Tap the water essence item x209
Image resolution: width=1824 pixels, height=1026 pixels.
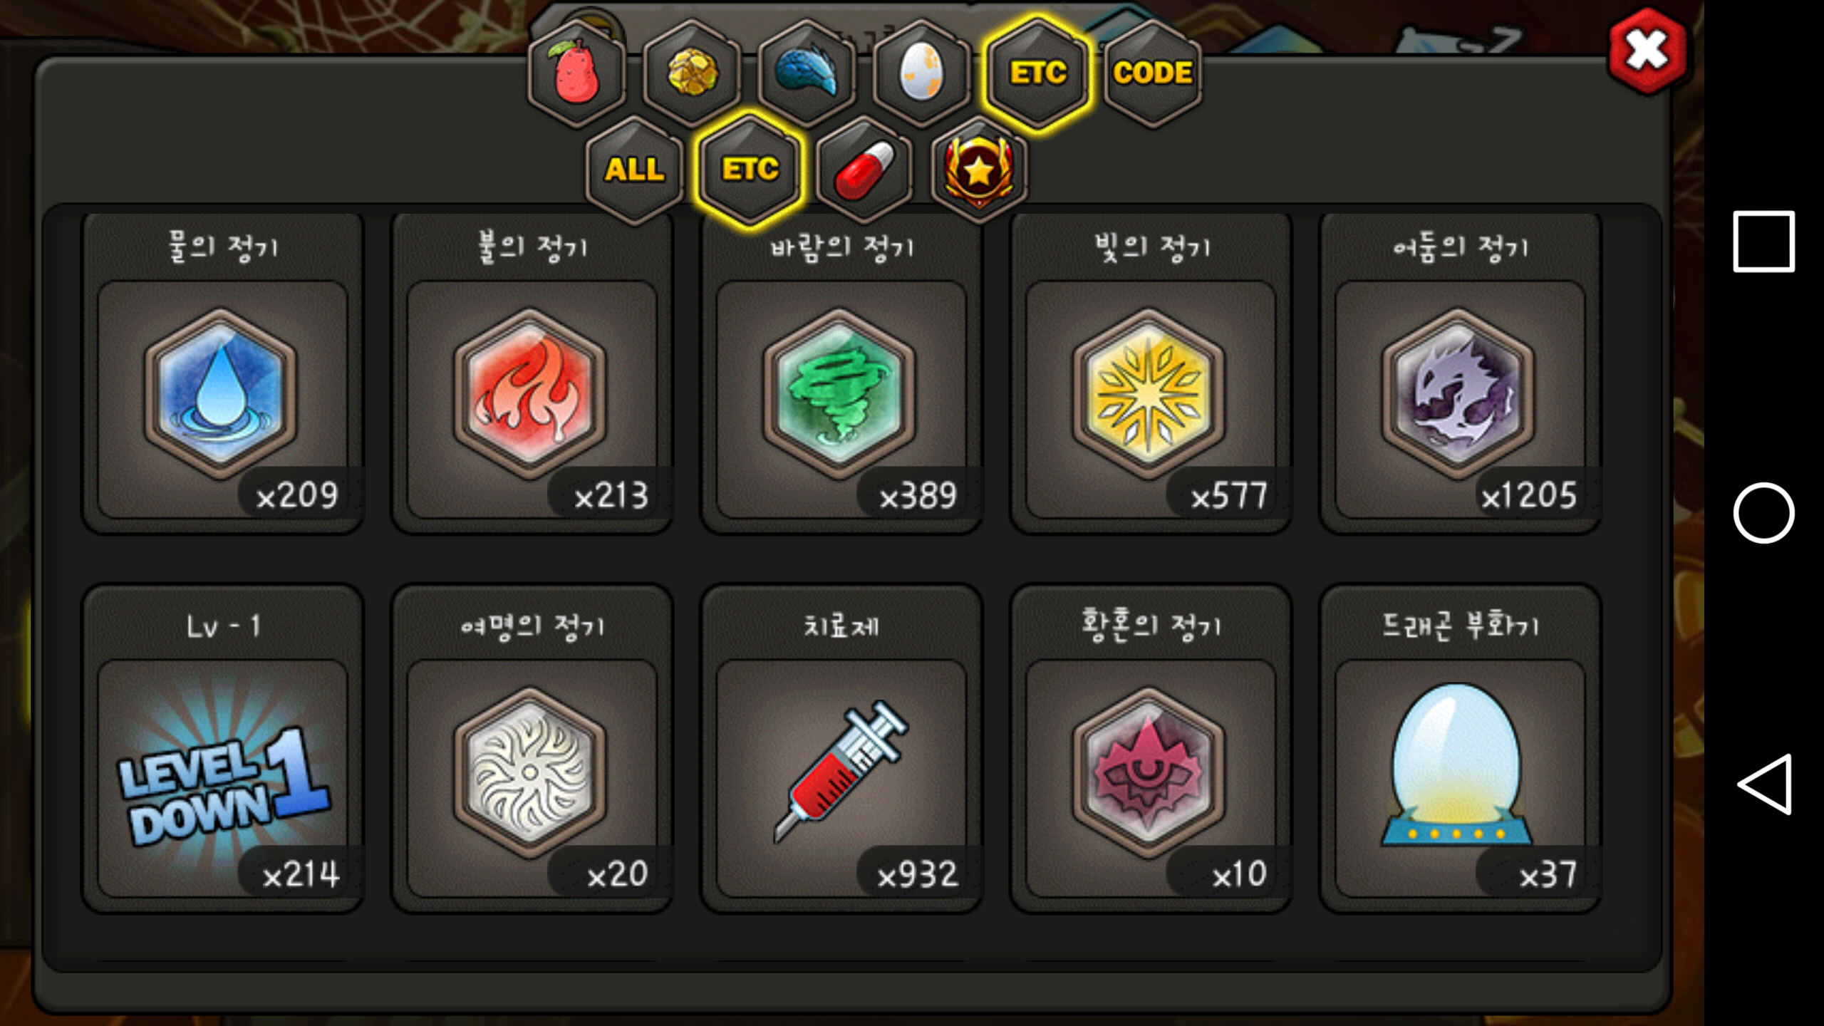coord(223,373)
